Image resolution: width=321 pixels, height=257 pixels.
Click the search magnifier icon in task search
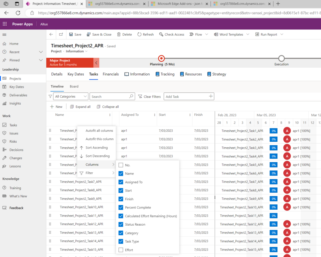[x=131, y=96]
